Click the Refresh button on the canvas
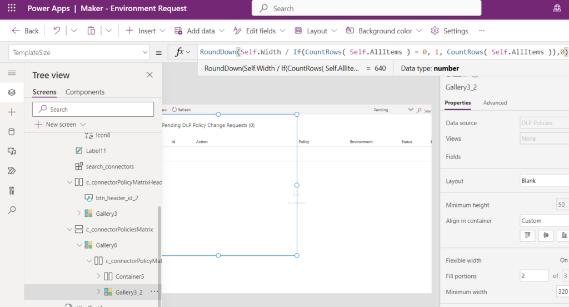The height and width of the screenshot is (307, 569). pos(181,110)
